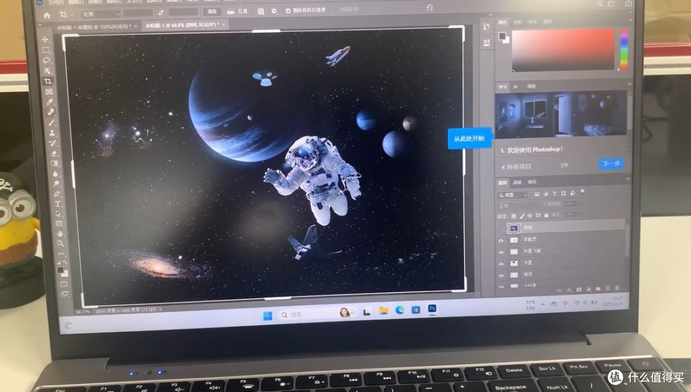
Task: Hide the 银河 layer
Action: [x=502, y=276]
